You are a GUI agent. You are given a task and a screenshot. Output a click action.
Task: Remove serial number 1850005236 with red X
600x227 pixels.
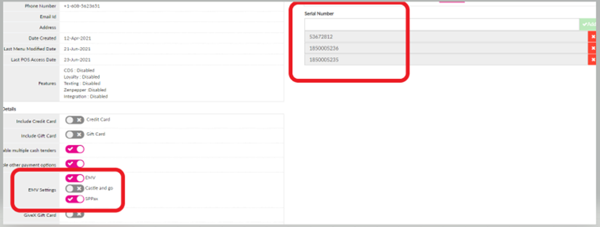(x=593, y=48)
